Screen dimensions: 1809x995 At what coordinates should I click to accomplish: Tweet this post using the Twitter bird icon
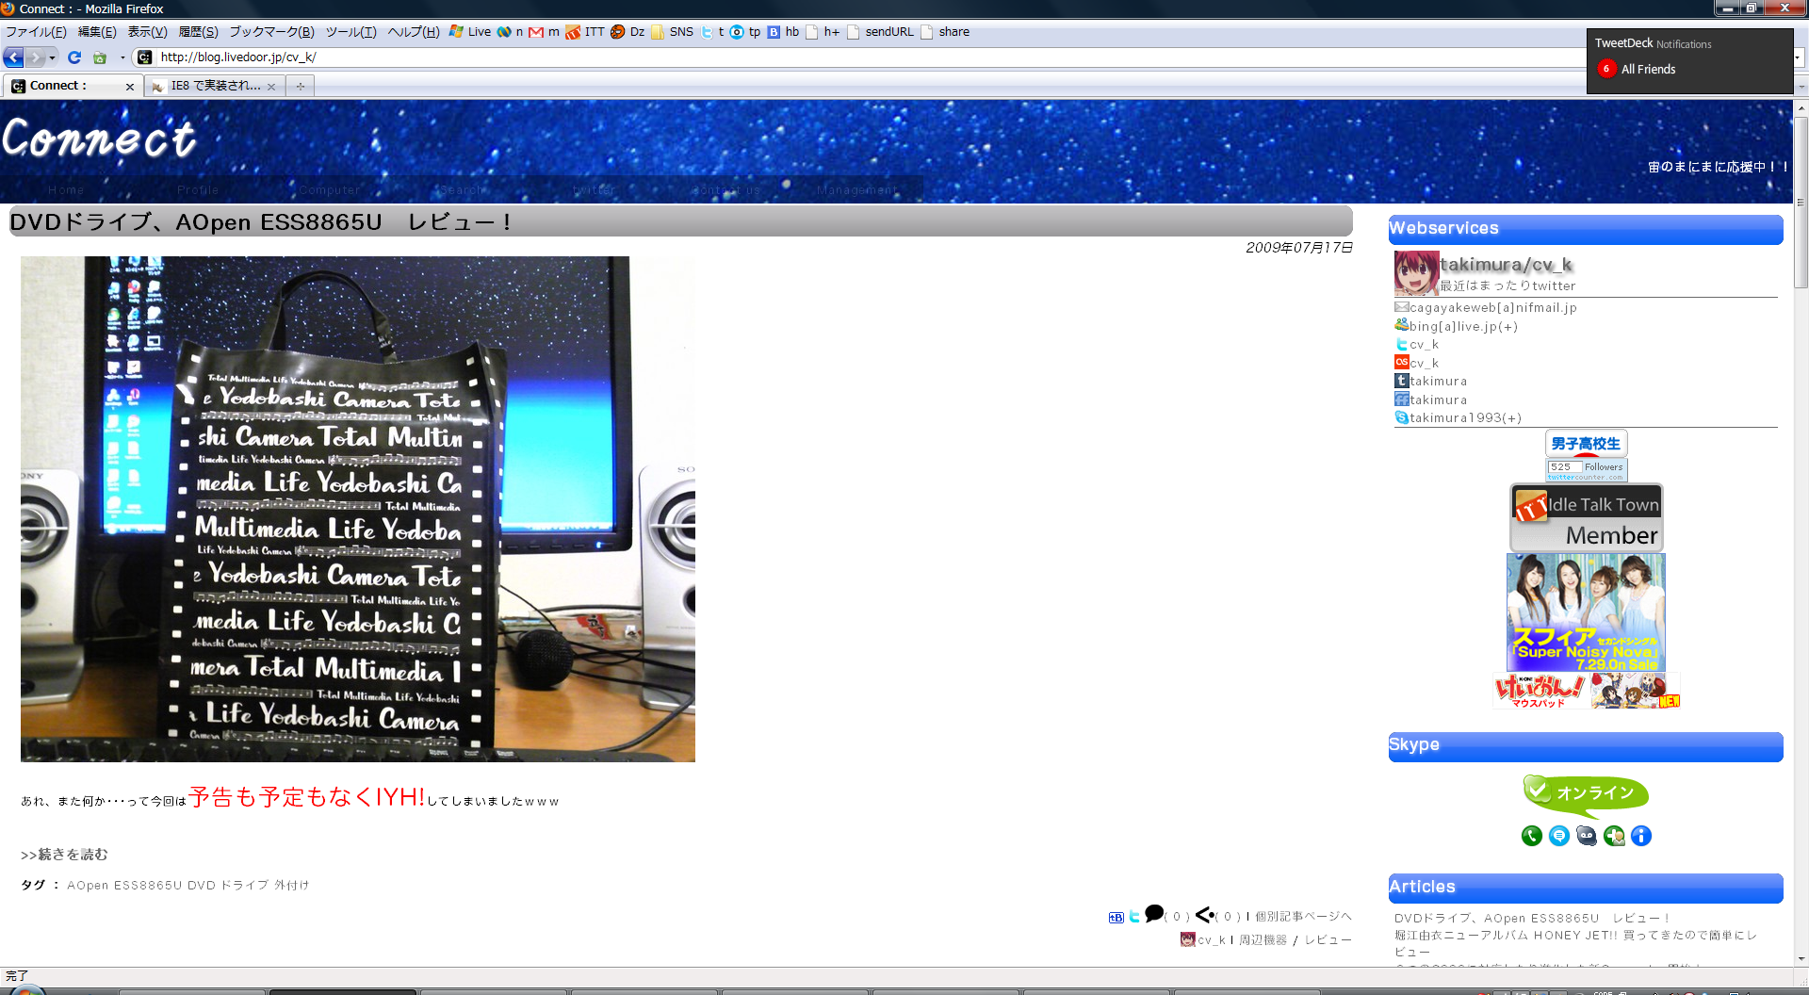point(1134,916)
